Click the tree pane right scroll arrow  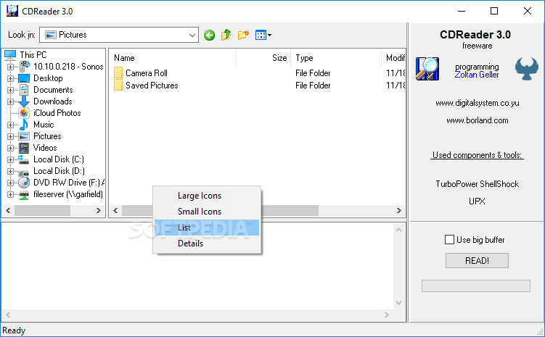pyautogui.click(x=99, y=210)
